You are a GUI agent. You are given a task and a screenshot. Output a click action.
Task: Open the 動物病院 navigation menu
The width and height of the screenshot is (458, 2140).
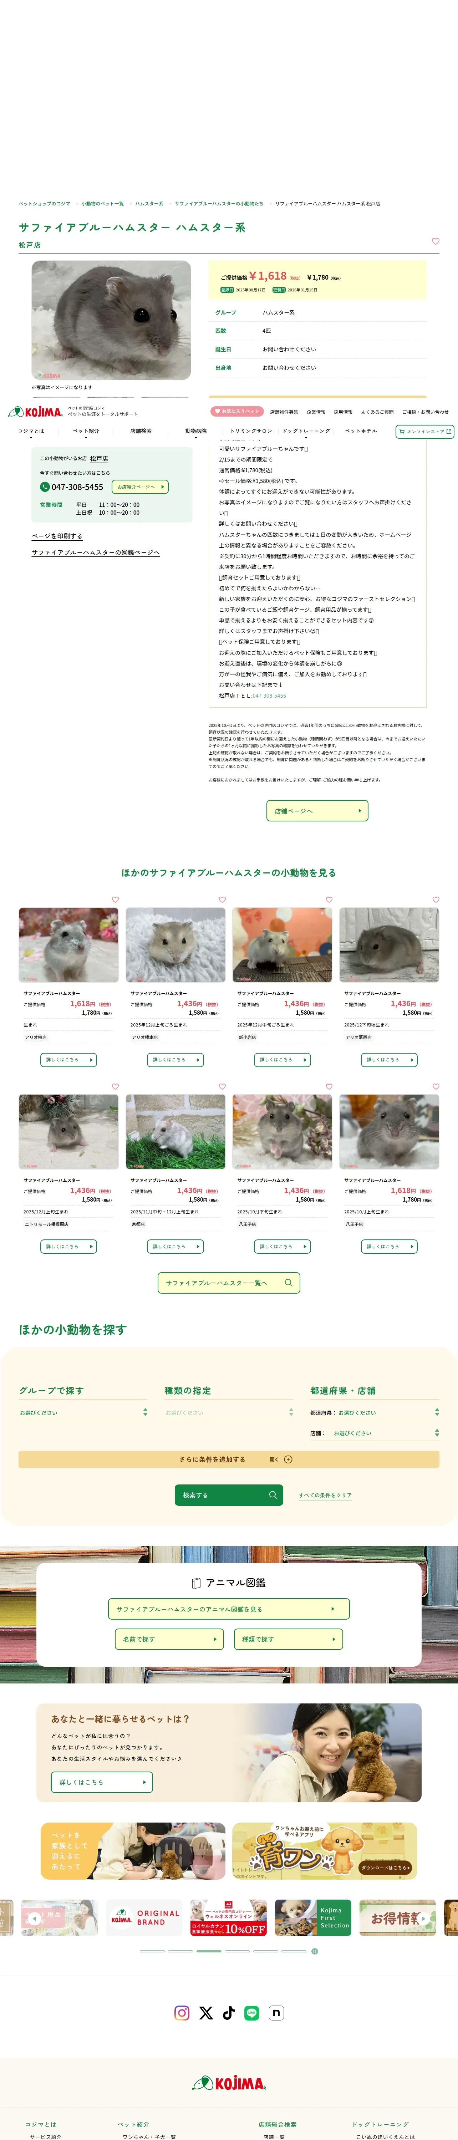(x=196, y=431)
